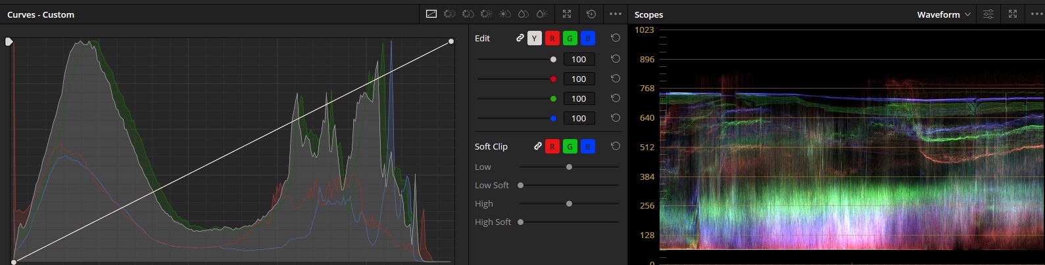
Task: Open the Waveform scope type dropdown
Action: pos(944,14)
